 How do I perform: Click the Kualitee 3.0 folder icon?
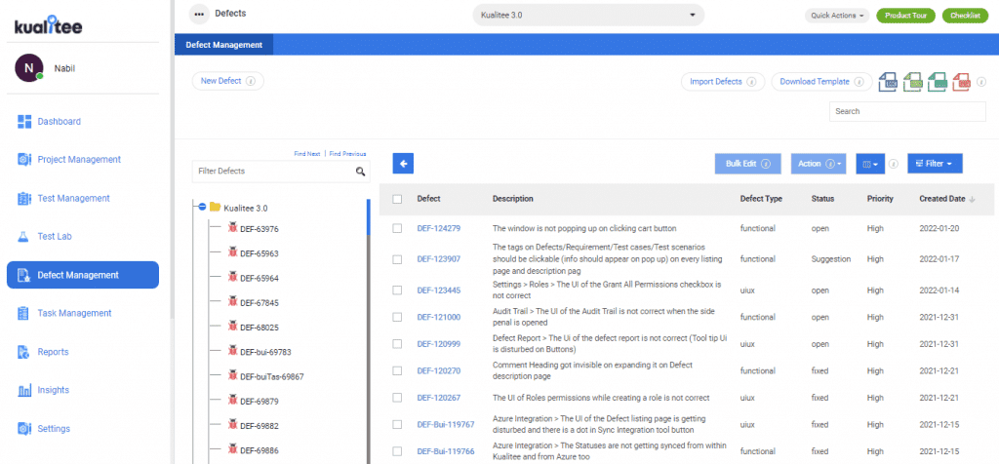[215, 207]
